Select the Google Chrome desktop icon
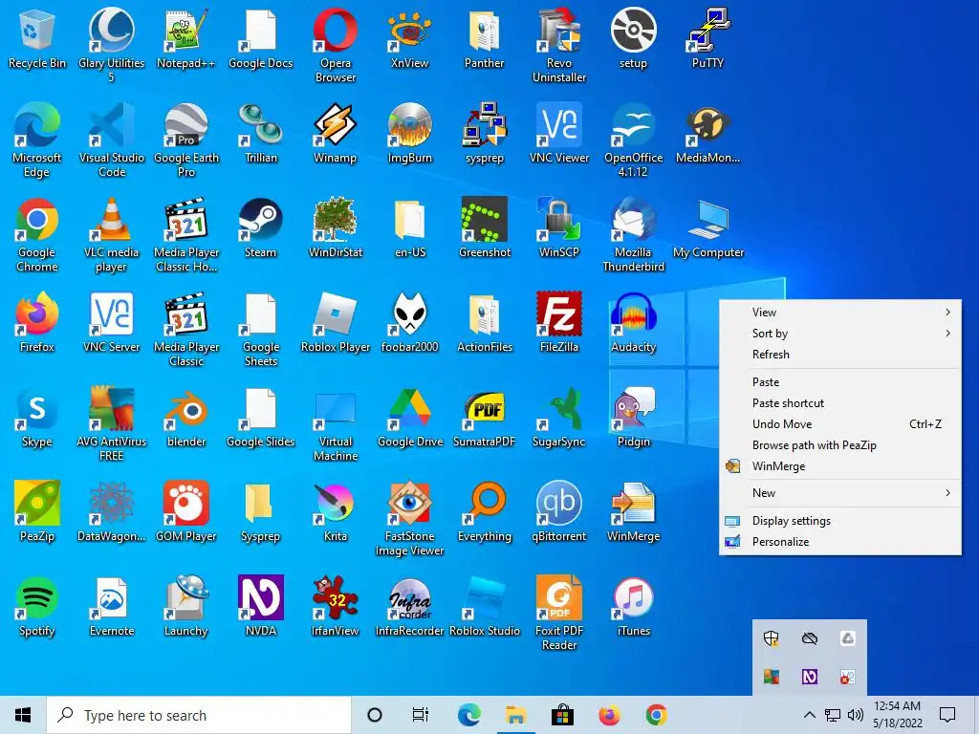The image size is (979, 734). tap(37, 235)
